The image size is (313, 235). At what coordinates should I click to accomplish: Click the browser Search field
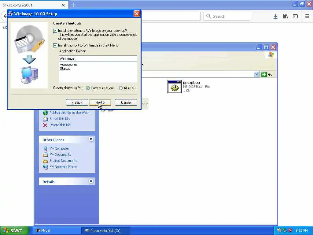pos(227,17)
